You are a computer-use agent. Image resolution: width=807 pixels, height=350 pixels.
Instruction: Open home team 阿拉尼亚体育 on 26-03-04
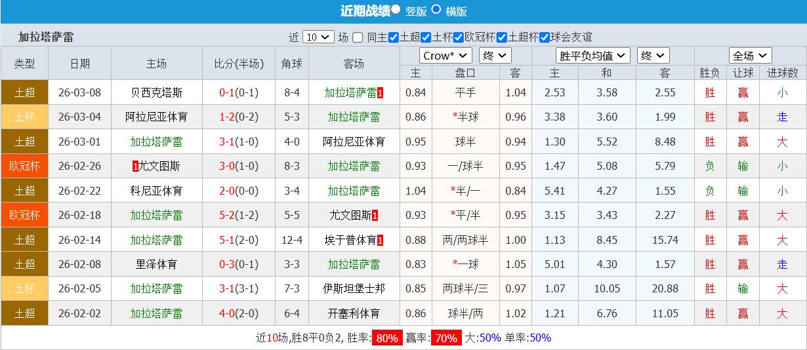(156, 117)
